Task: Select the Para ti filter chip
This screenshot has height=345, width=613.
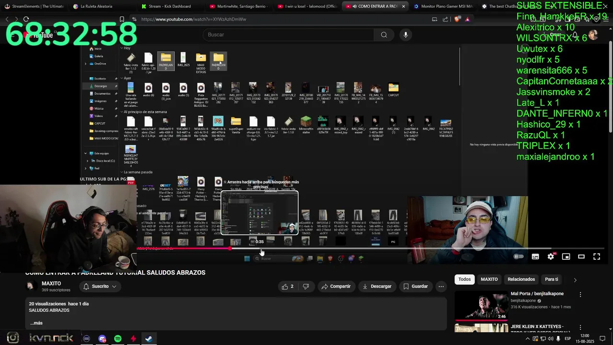Action: [551, 279]
